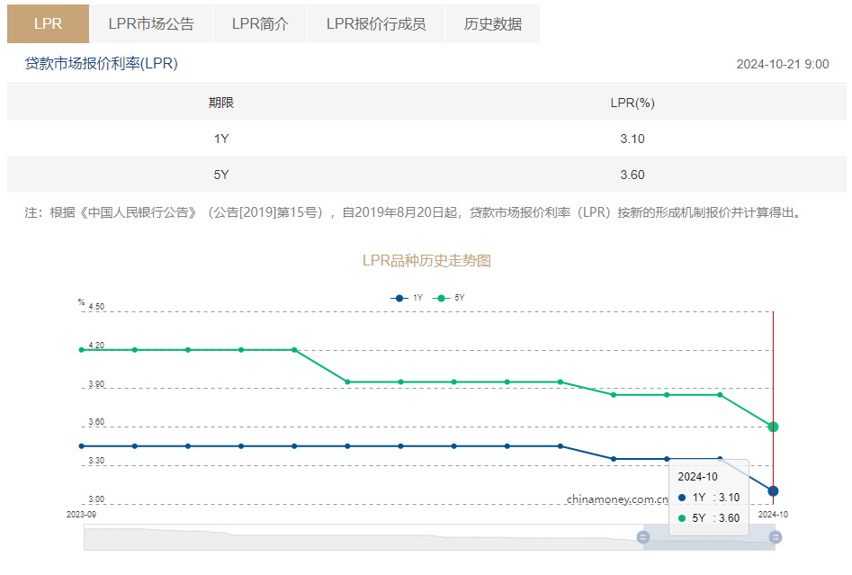Image resolution: width=852 pixels, height=575 pixels.
Task: Click the 2024-10 x-axis label
Action: 773,514
